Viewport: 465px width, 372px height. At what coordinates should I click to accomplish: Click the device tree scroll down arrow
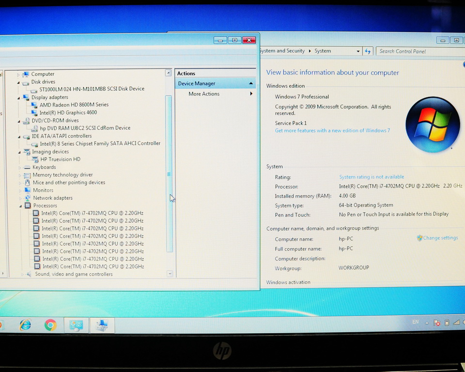[170, 274]
